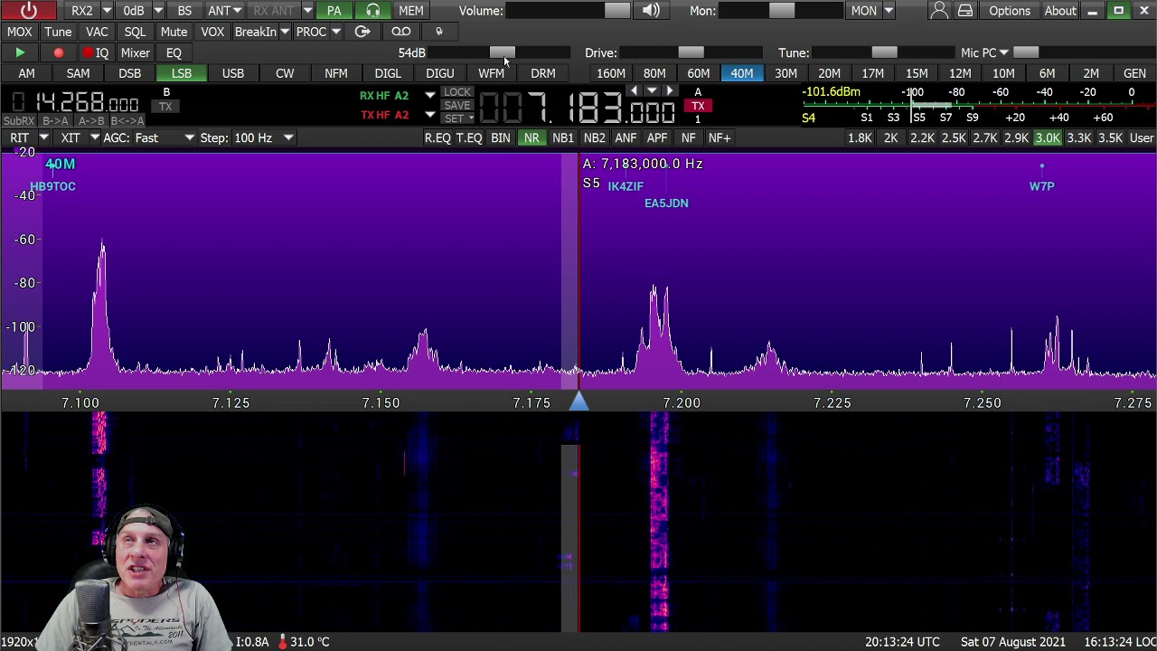The height and width of the screenshot is (651, 1157).
Task: Open the user profile icon
Action: point(939,11)
